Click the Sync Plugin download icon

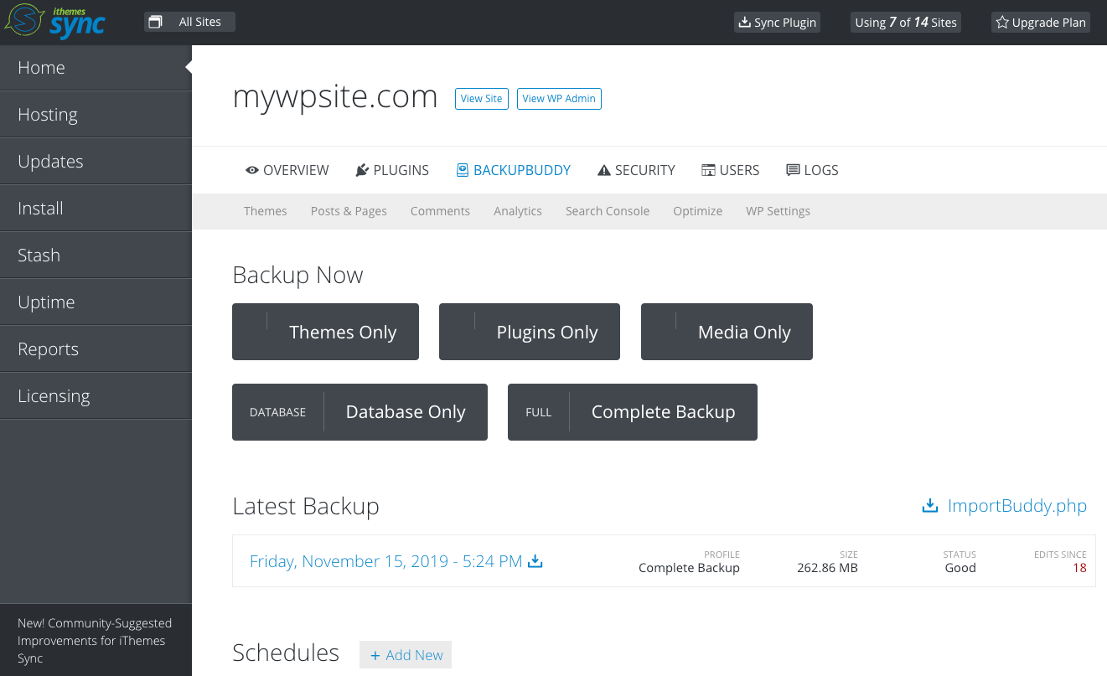pos(743,23)
